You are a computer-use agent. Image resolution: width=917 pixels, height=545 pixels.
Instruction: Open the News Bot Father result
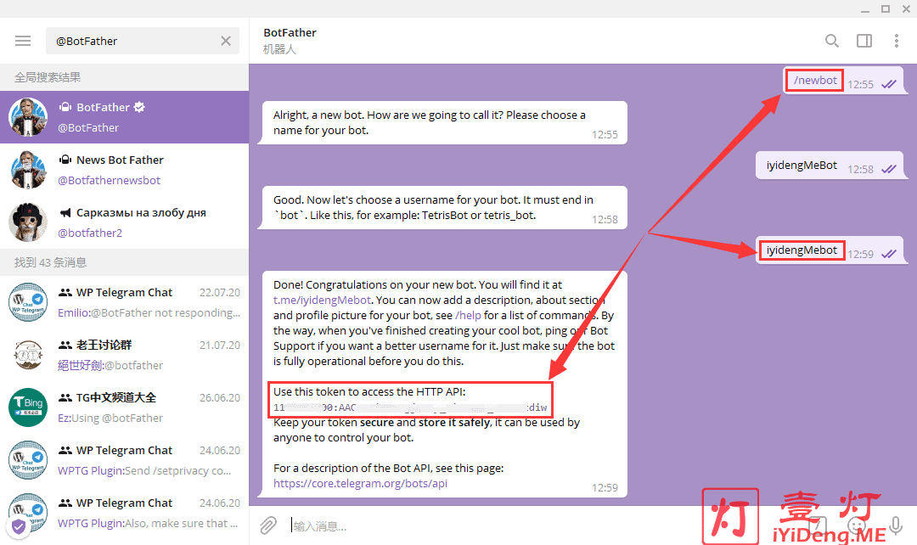[125, 170]
